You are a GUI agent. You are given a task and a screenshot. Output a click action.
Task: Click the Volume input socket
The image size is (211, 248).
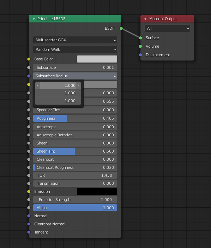pyautogui.click(x=140, y=46)
